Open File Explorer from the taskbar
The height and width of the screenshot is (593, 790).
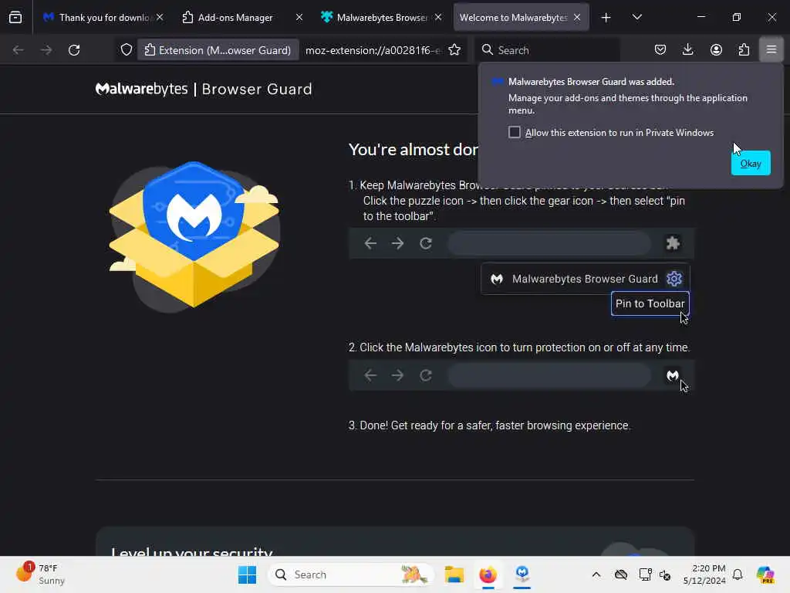tap(454, 574)
